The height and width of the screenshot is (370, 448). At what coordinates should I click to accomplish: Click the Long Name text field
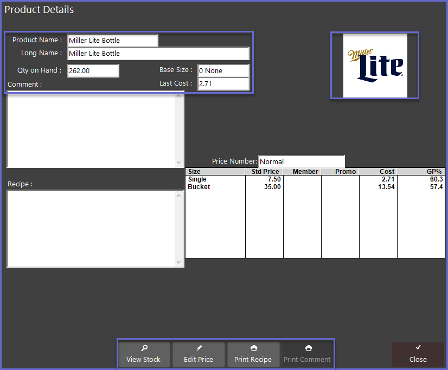(158, 54)
